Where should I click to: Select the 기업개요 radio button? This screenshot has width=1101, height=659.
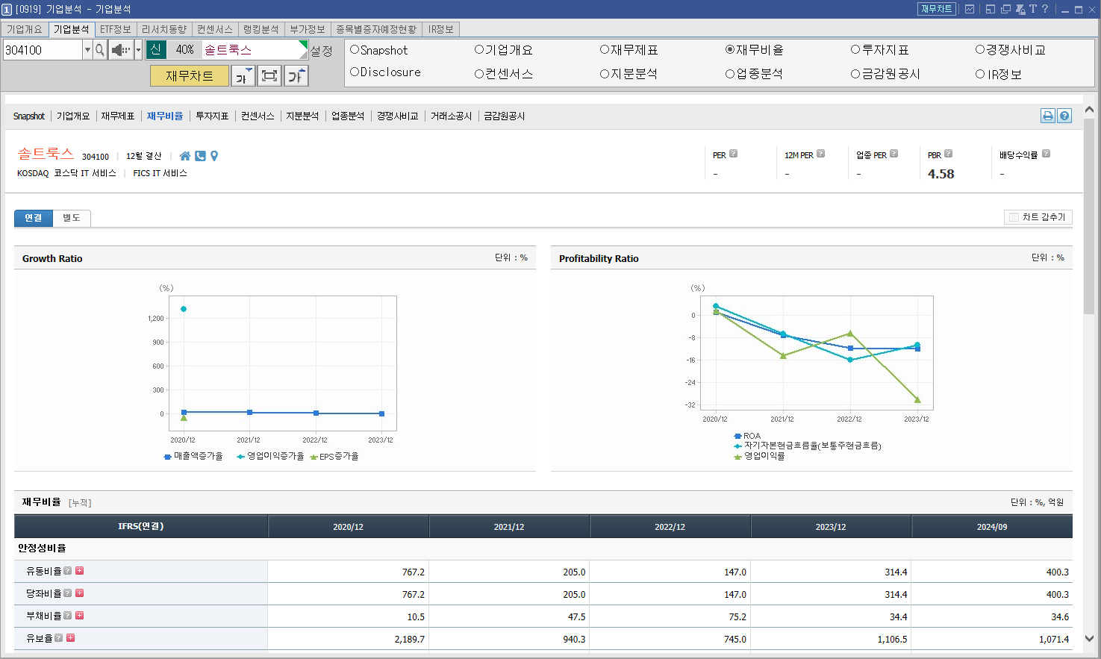pos(479,50)
